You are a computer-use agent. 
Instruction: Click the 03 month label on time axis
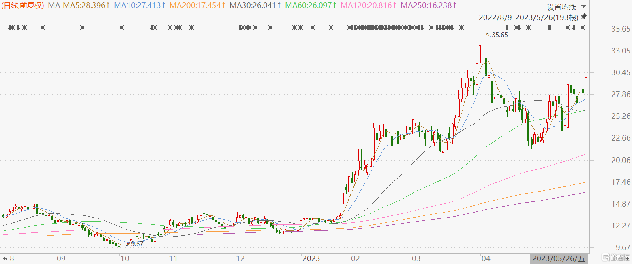pyautogui.click(x=416, y=258)
